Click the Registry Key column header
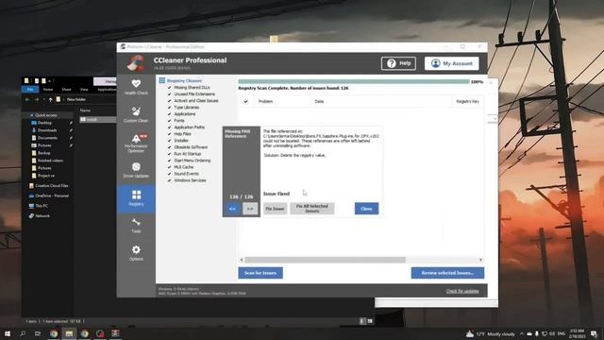 [467, 101]
